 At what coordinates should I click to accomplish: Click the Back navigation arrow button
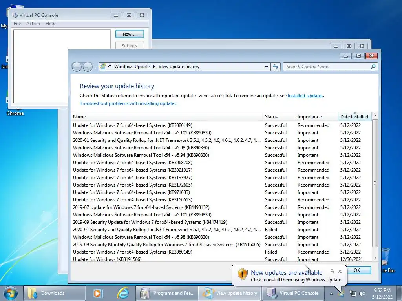click(x=77, y=67)
